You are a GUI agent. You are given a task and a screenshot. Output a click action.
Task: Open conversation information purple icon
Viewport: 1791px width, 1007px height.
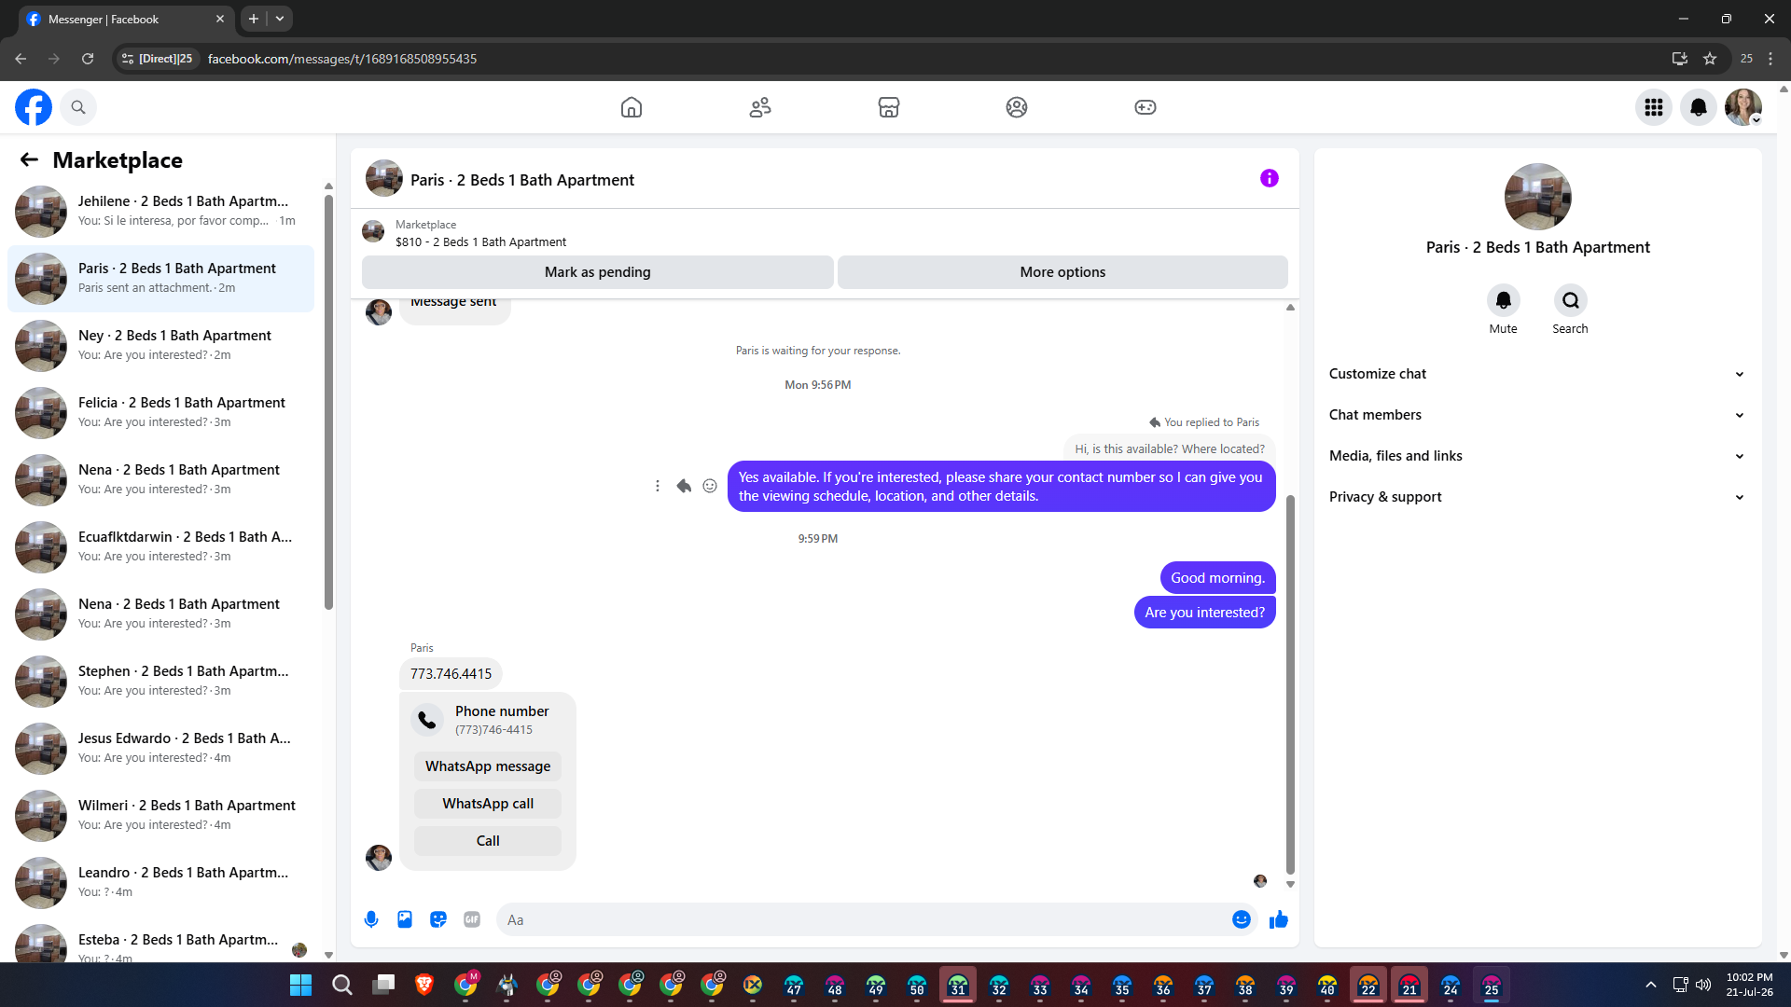[1270, 178]
